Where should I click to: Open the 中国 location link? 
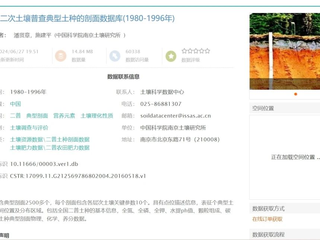point(16,104)
